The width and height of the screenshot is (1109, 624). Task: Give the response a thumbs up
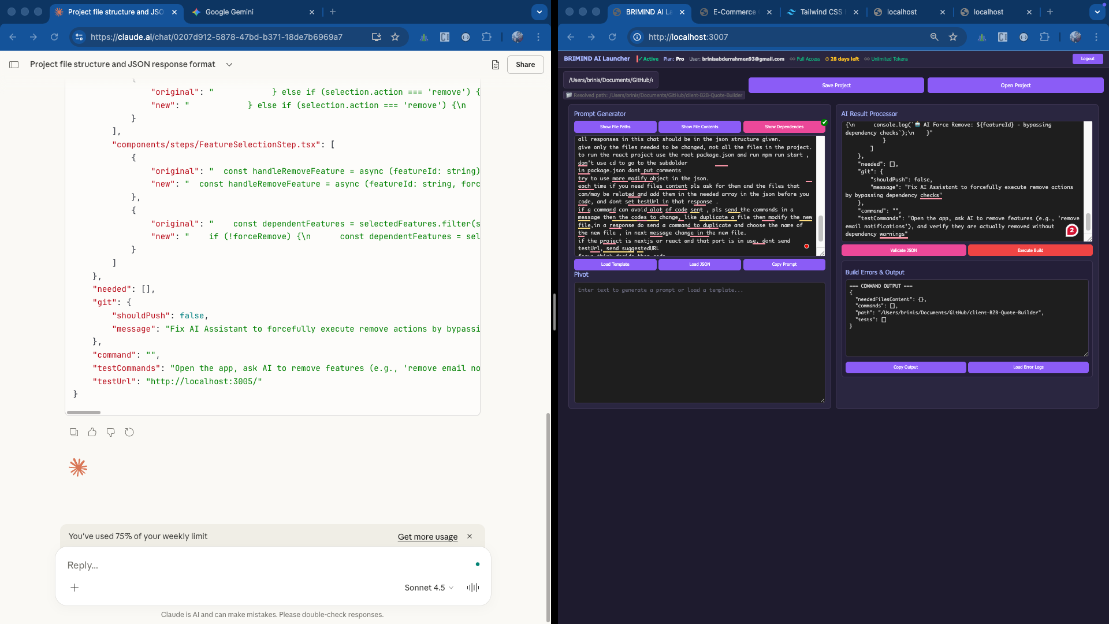[x=92, y=432]
